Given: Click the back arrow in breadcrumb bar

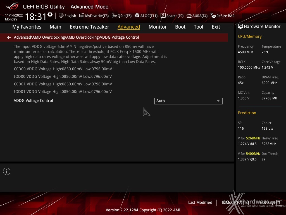Looking at the screenshot, I should [9, 38].
